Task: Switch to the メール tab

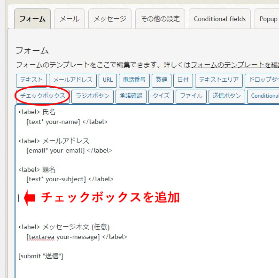Action: click(x=70, y=19)
